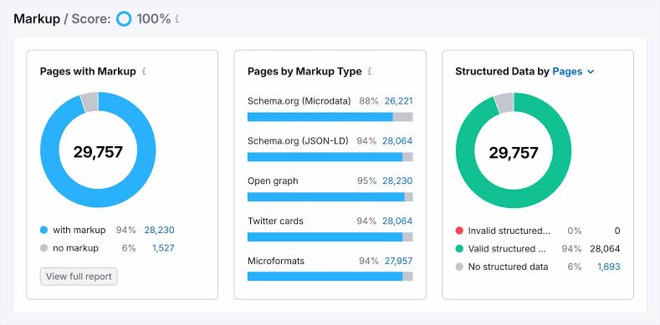
Task: Click the Markup score circle icon
Action: click(124, 19)
